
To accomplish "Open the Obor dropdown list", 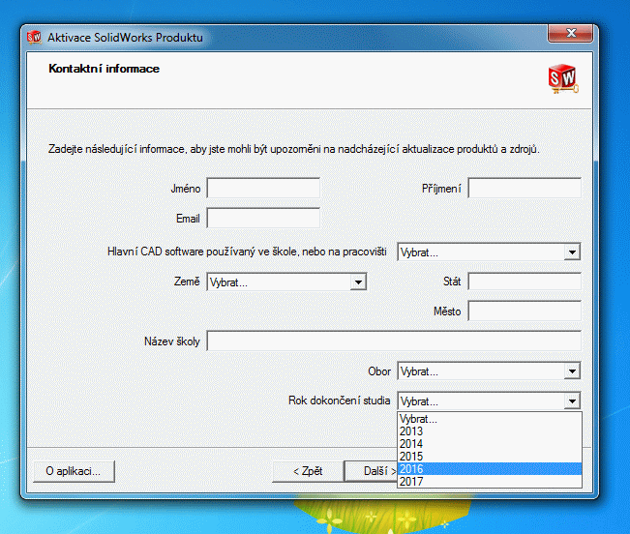I will [x=489, y=371].
